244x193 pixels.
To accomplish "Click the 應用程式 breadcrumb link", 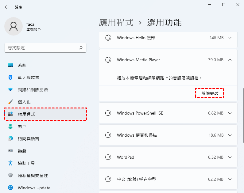I will point(116,22).
